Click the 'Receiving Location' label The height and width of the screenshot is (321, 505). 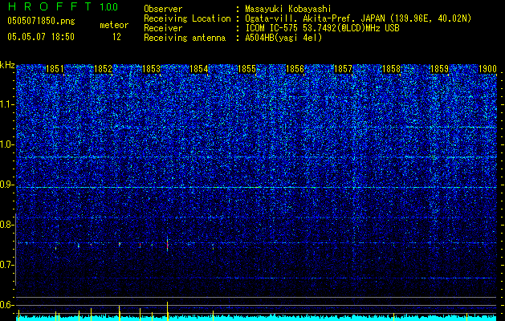coord(187,18)
